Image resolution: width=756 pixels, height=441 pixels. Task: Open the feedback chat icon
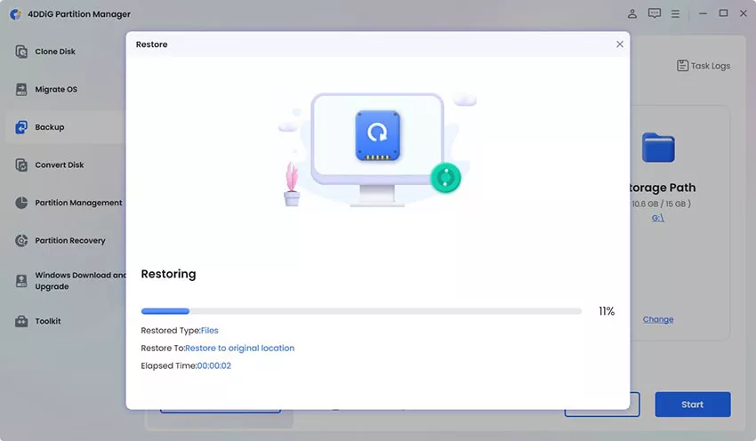655,13
